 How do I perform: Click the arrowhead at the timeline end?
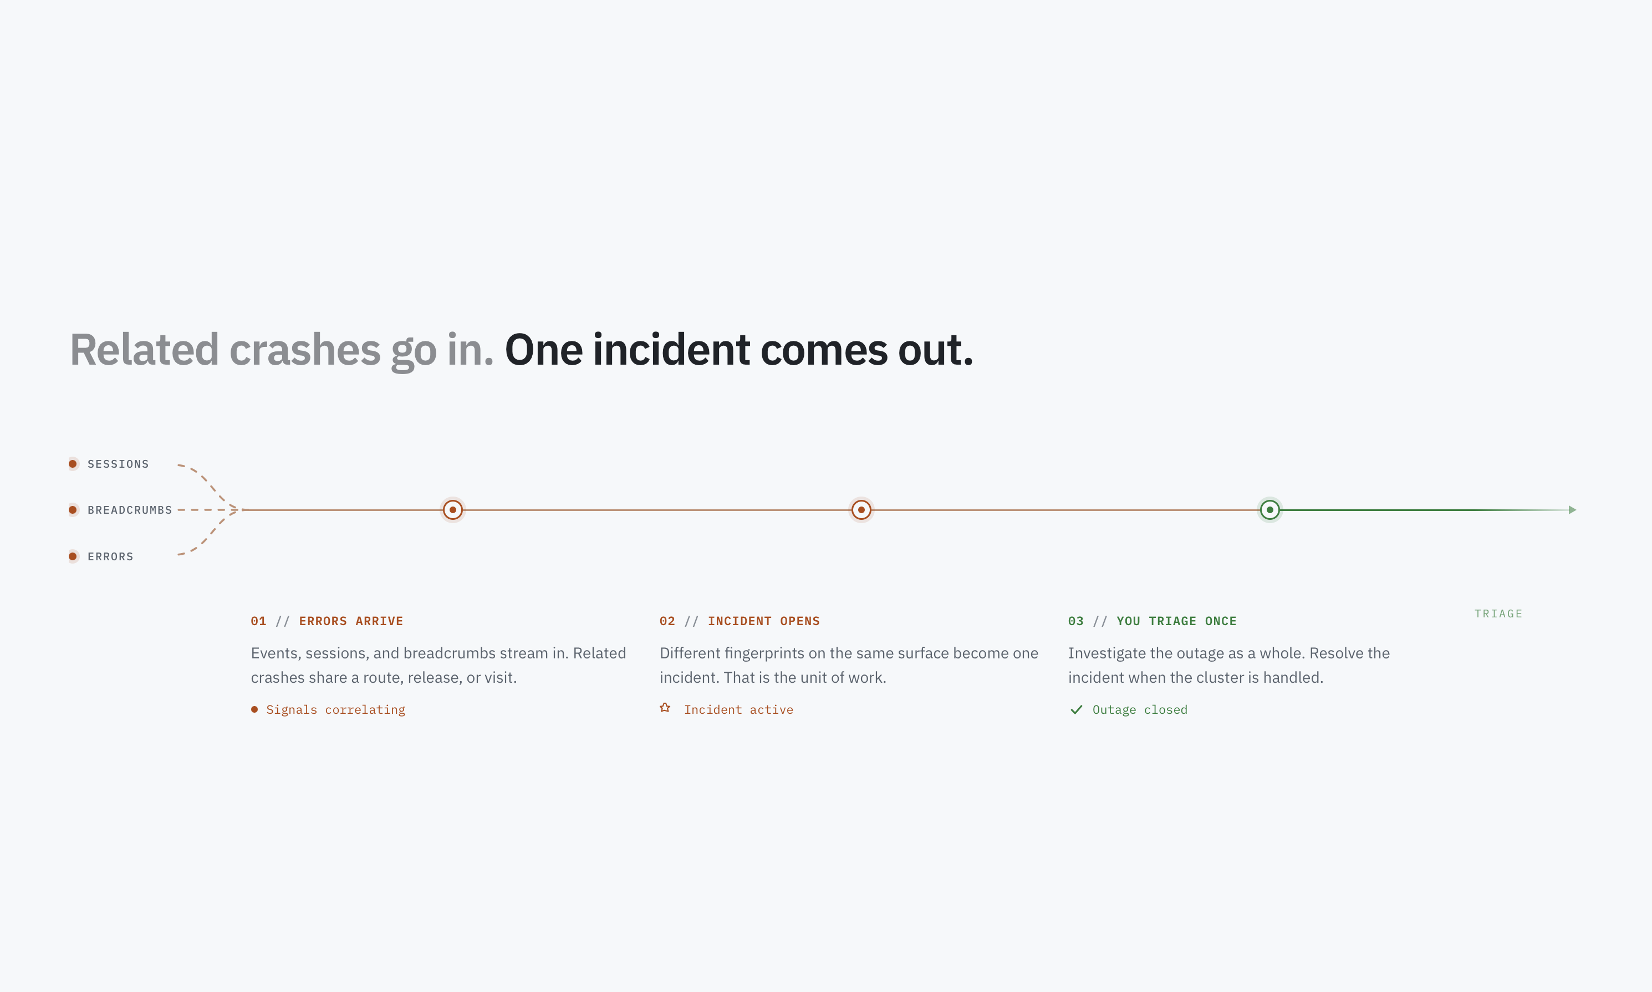(x=1572, y=510)
